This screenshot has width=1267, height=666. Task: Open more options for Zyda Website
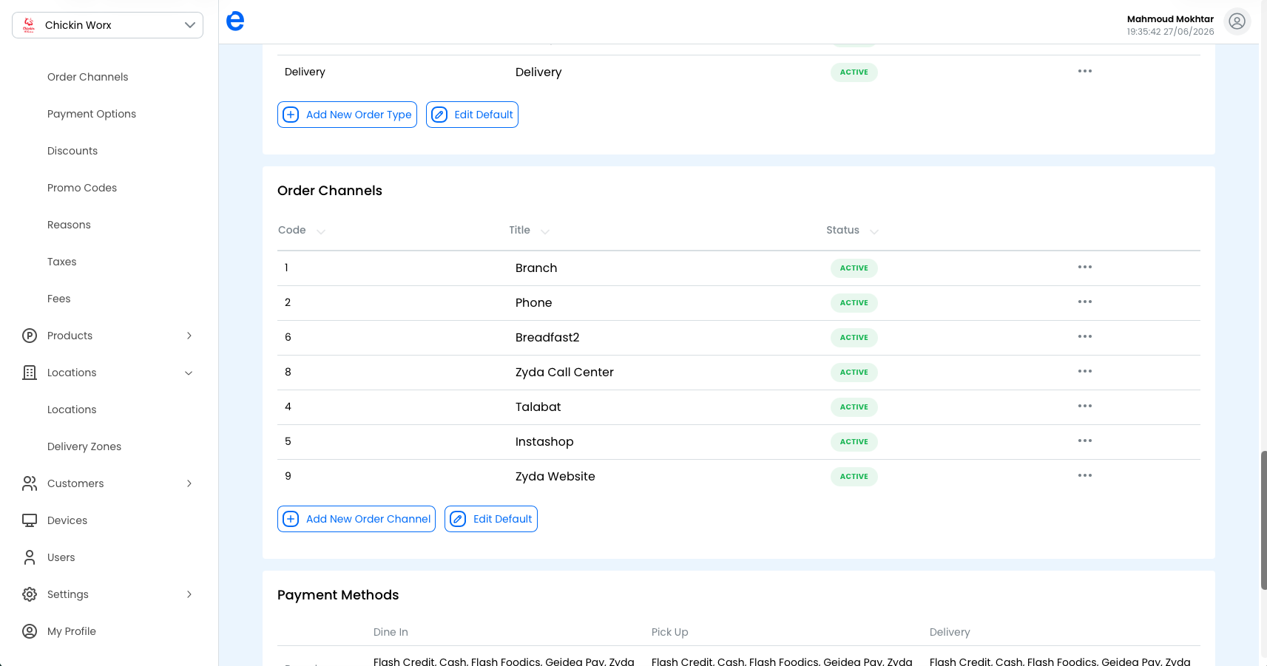pyautogui.click(x=1085, y=475)
